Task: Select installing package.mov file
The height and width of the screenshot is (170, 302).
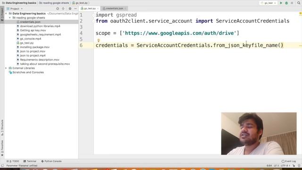Action: 34,47
